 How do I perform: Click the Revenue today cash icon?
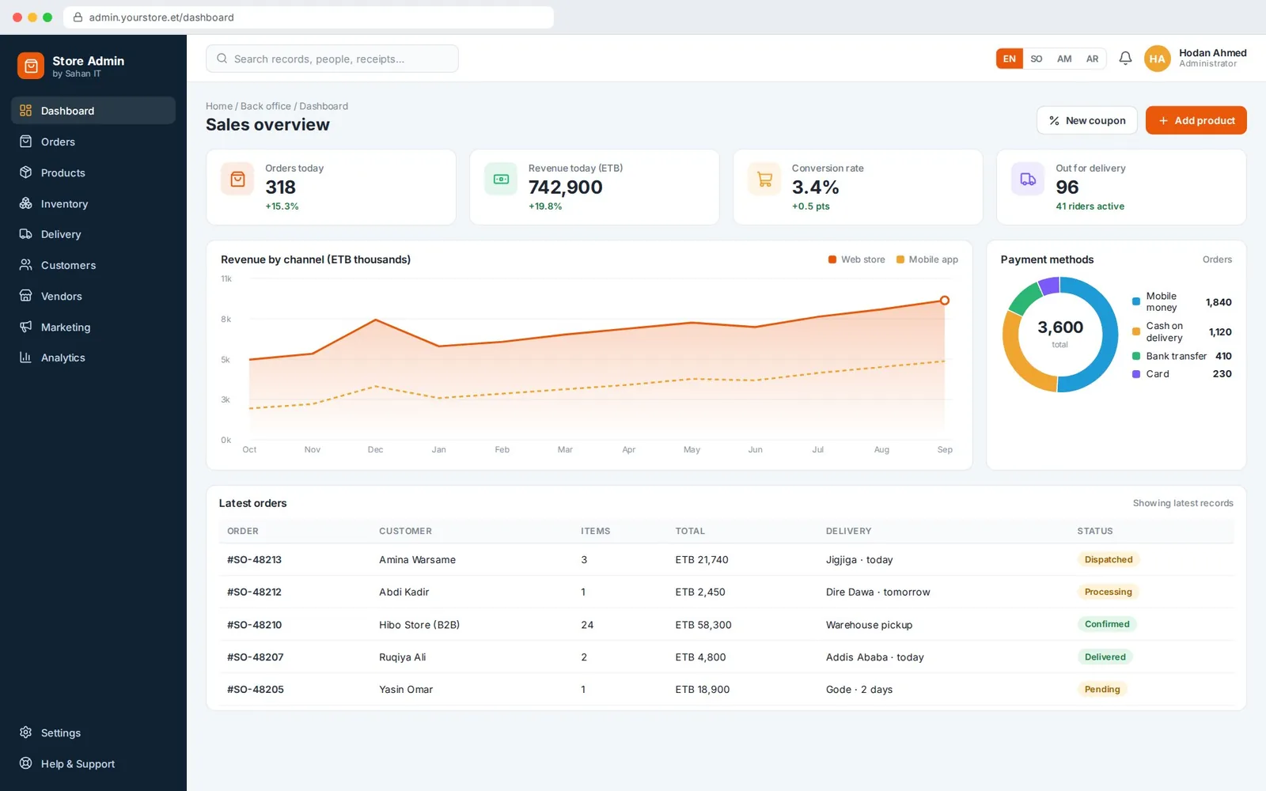click(501, 180)
